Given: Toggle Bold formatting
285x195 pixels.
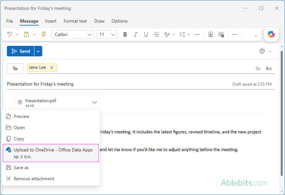Looking at the screenshot, I should pos(125,34).
